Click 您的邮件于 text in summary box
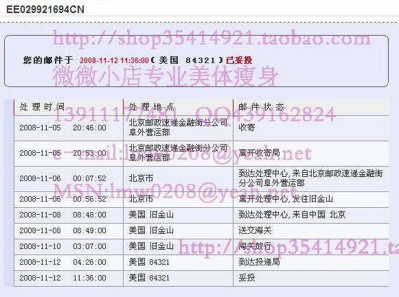The height and width of the screenshot is (297, 399). [x=48, y=60]
